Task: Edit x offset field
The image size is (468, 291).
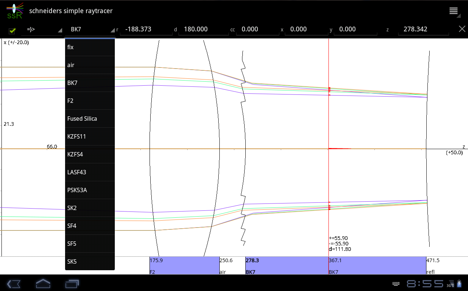Action: coord(306,30)
